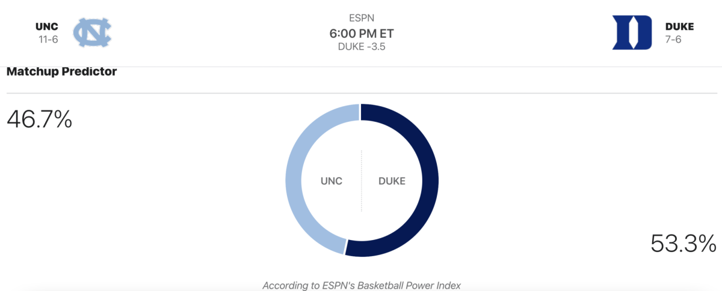Click the bottom boundary between donut segments
The image size is (722, 291).
(x=345, y=247)
